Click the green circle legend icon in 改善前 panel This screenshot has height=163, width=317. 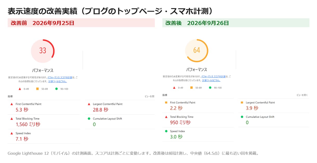(x=56, y=89)
